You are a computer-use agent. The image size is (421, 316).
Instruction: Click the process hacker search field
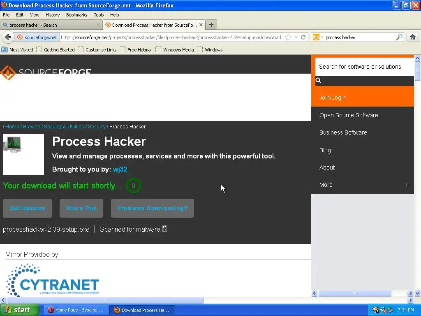click(x=359, y=37)
